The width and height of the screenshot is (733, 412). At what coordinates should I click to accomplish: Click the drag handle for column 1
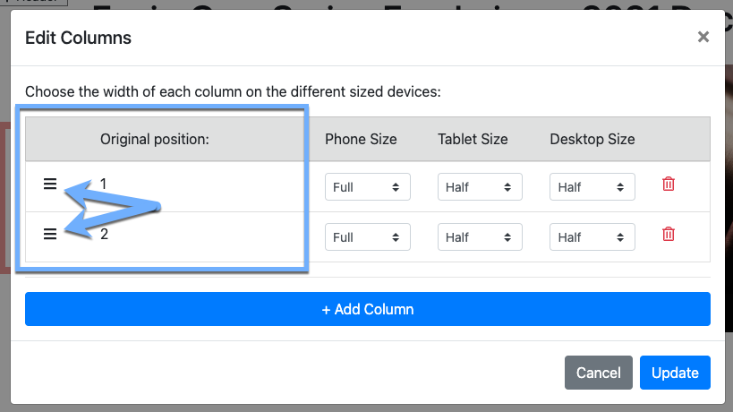[x=50, y=184]
